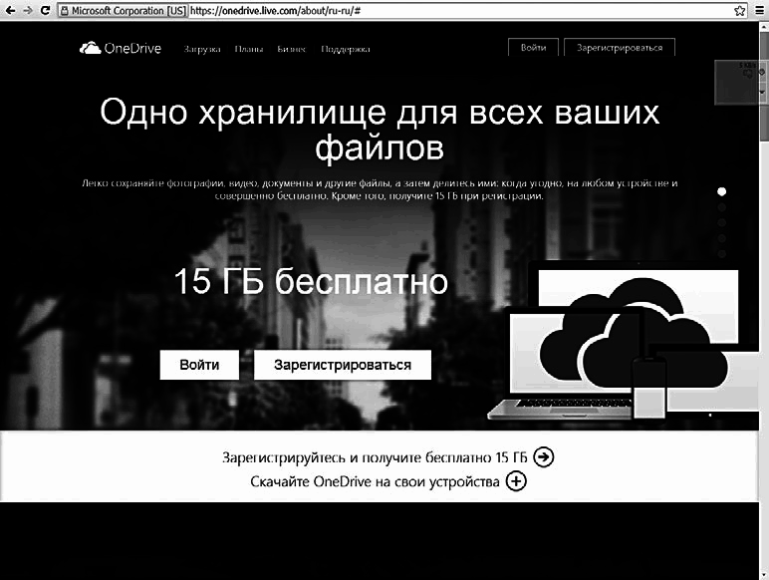
Task: Open the Планы navigation item
Action: pos(249,49)
